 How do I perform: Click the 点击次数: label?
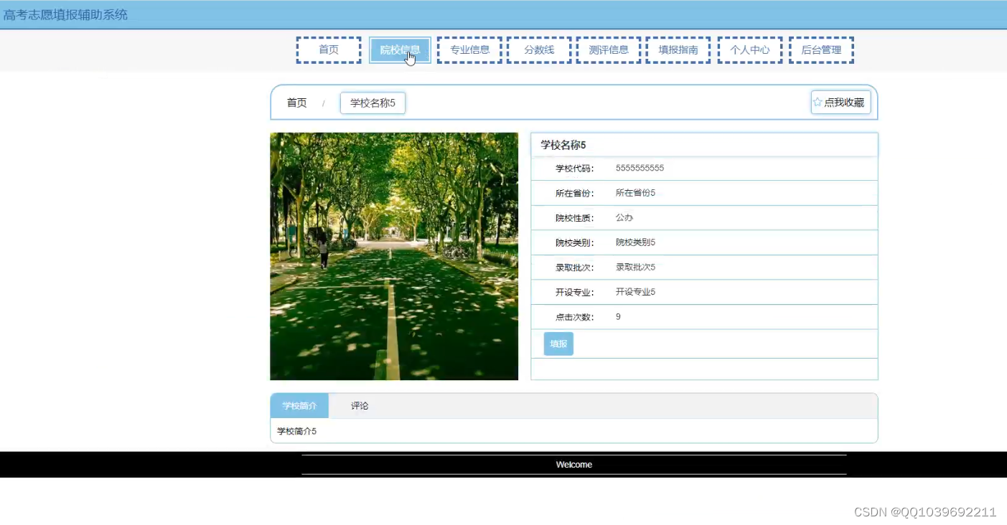575,317
